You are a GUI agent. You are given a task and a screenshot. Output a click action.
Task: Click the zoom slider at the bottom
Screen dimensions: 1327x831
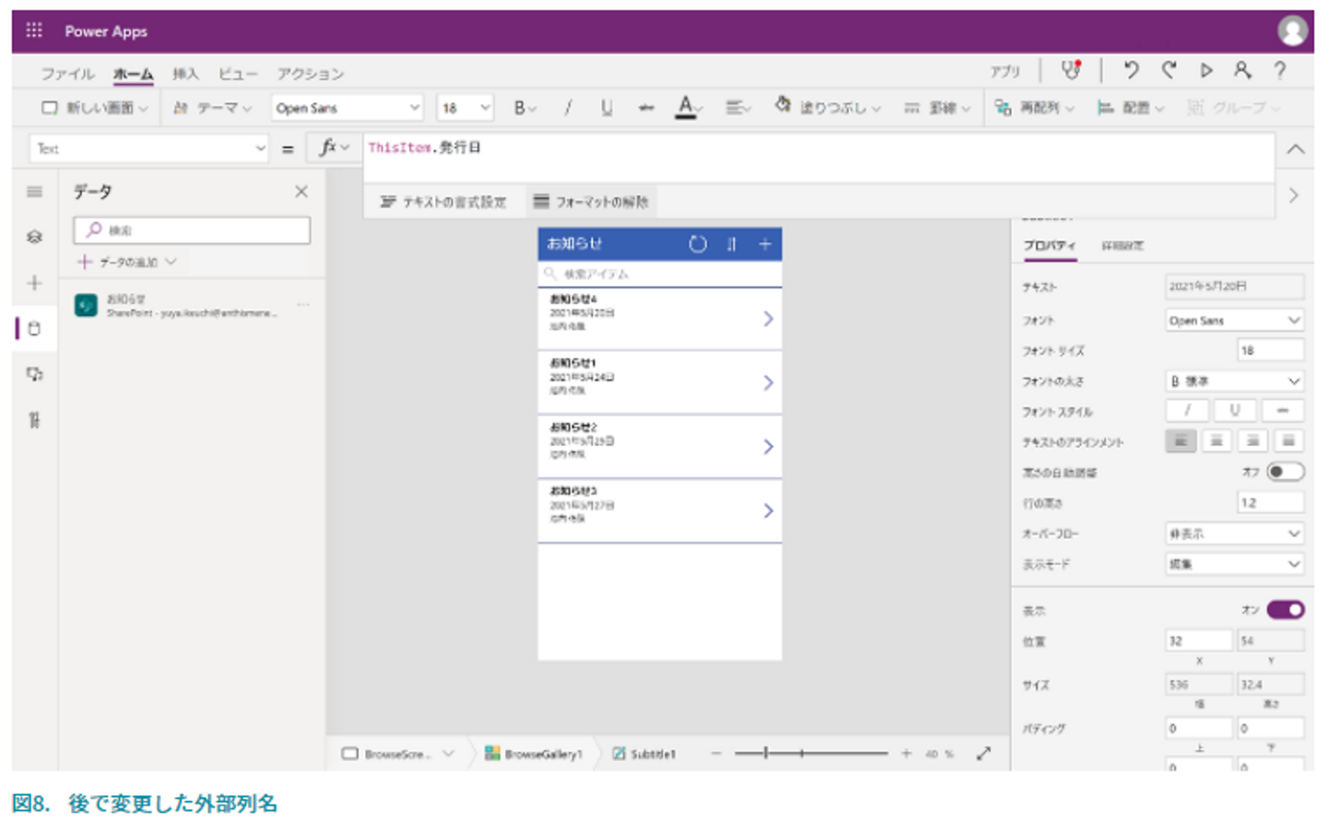[x=811, y=754]
